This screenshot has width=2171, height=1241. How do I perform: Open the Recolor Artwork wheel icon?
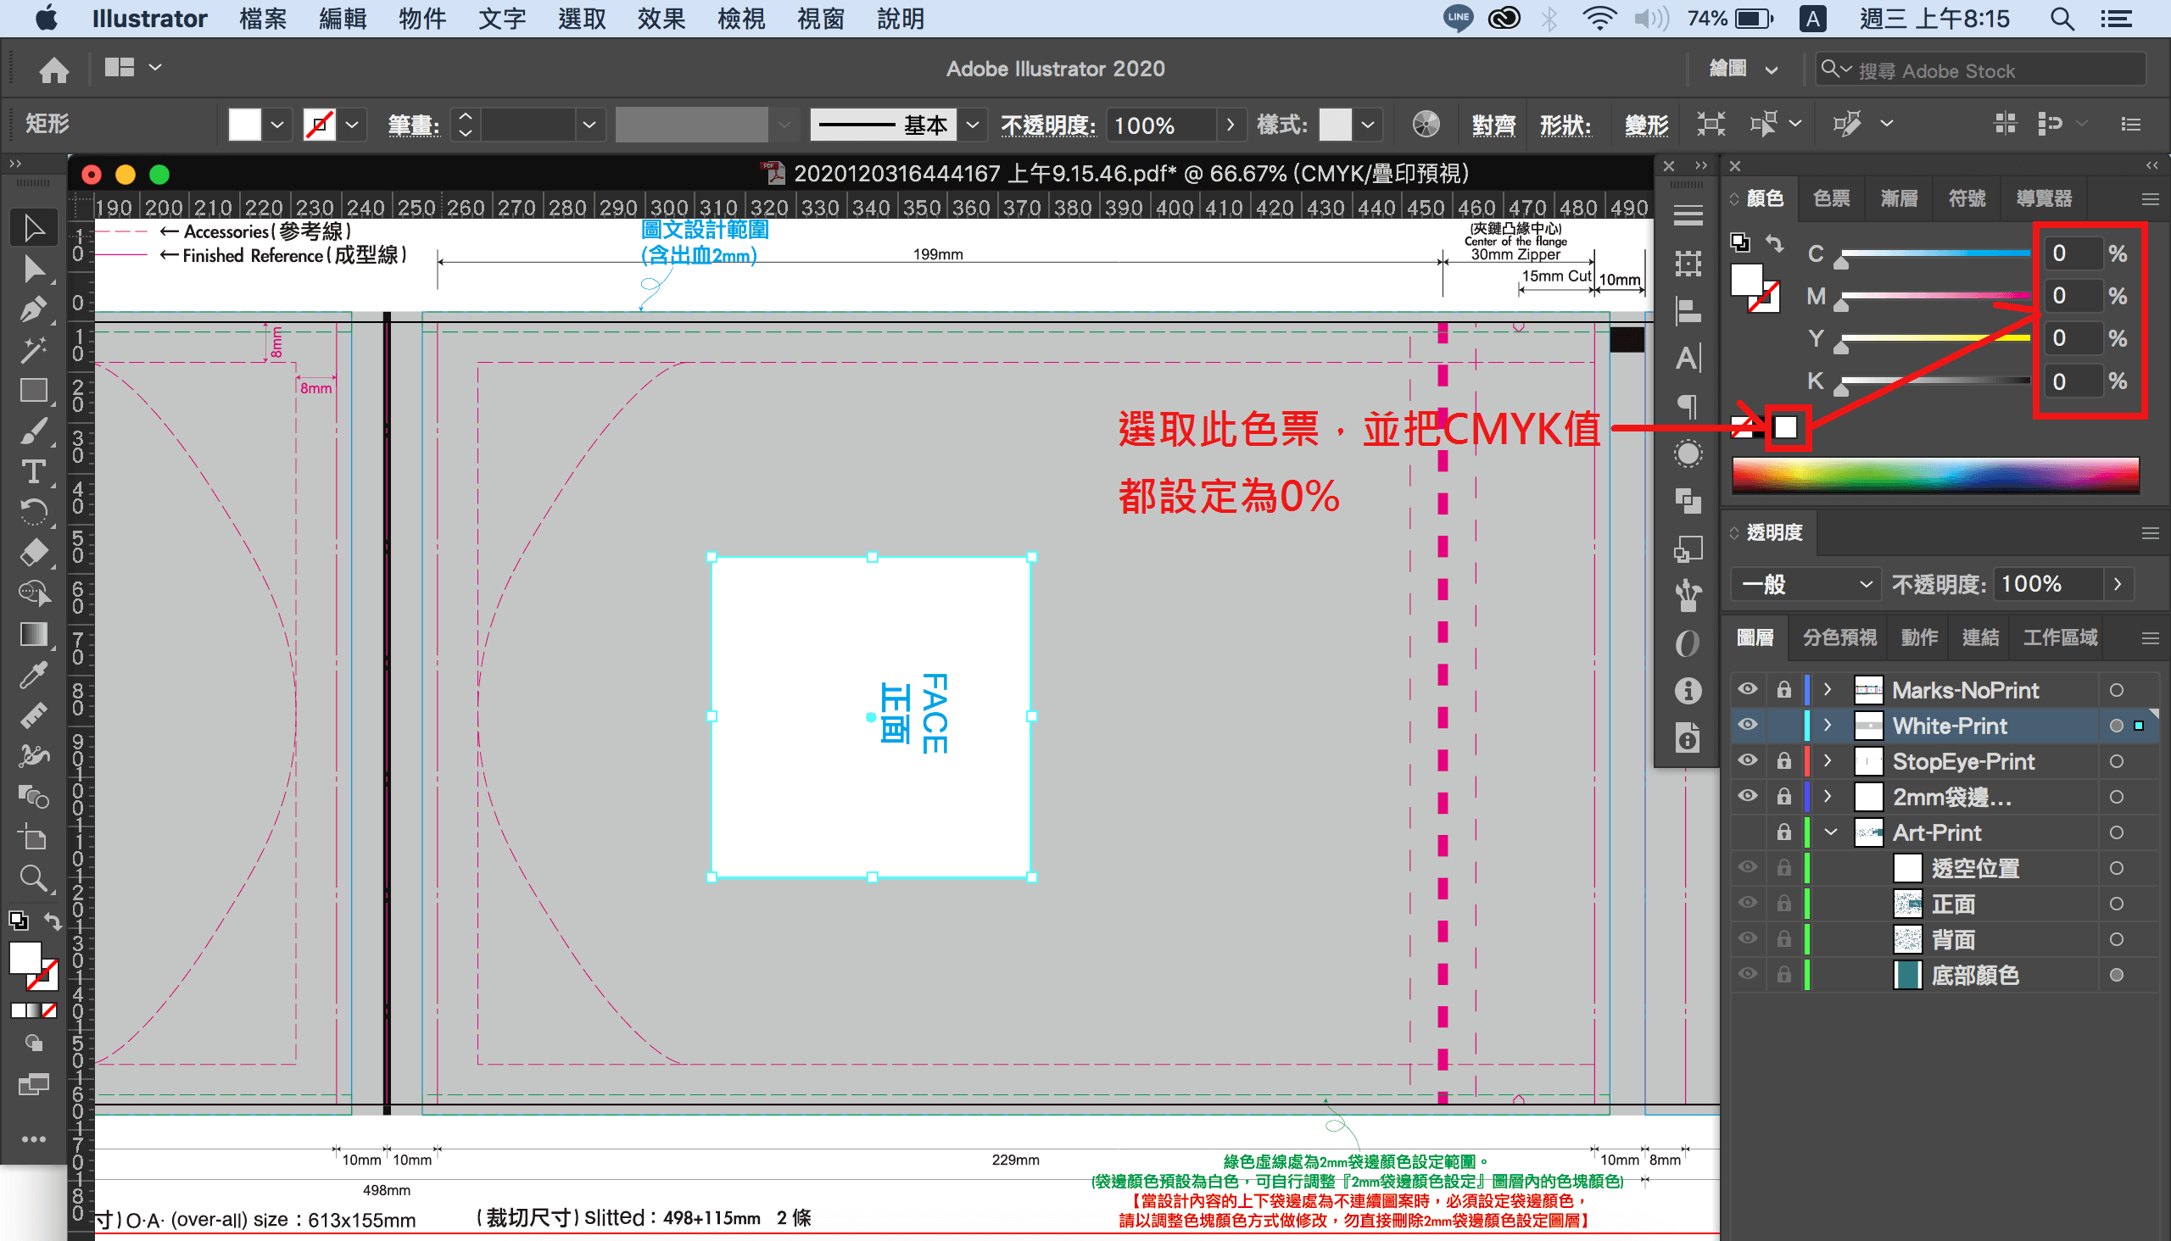[1426, 125]
